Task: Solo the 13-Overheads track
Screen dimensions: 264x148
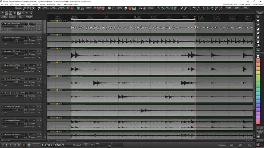Action: coord(40,120)
